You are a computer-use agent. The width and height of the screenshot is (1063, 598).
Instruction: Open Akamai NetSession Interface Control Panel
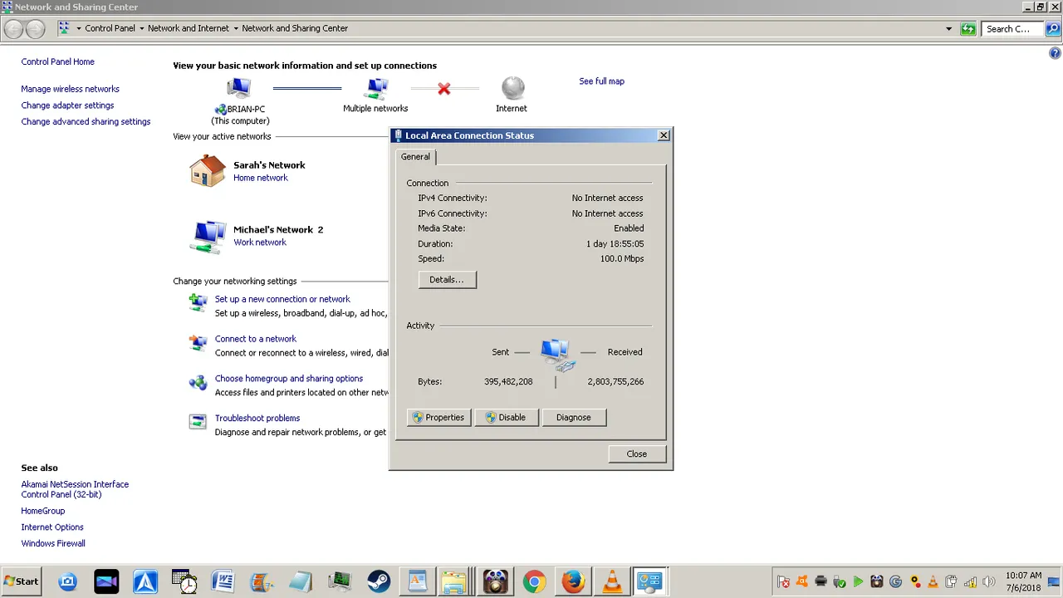pyautogui.click(x=75, y=489)
